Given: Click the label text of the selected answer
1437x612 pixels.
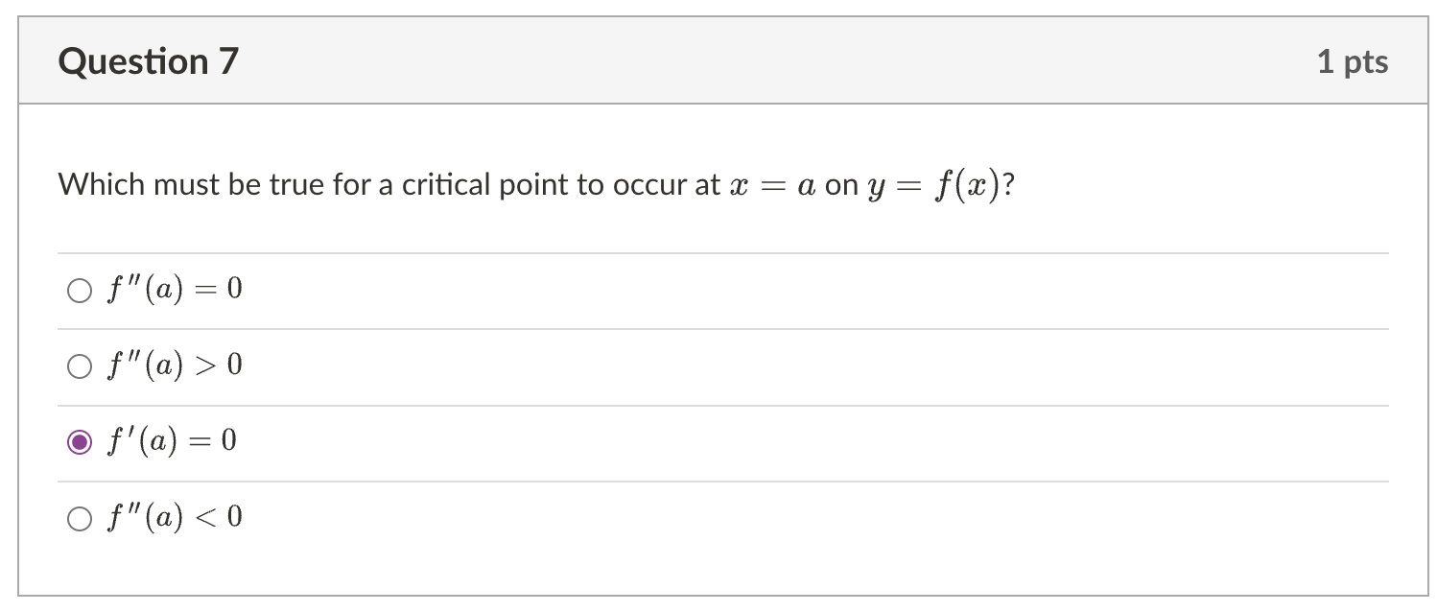Looking at the screenshot, I should (x=173, y=440).
